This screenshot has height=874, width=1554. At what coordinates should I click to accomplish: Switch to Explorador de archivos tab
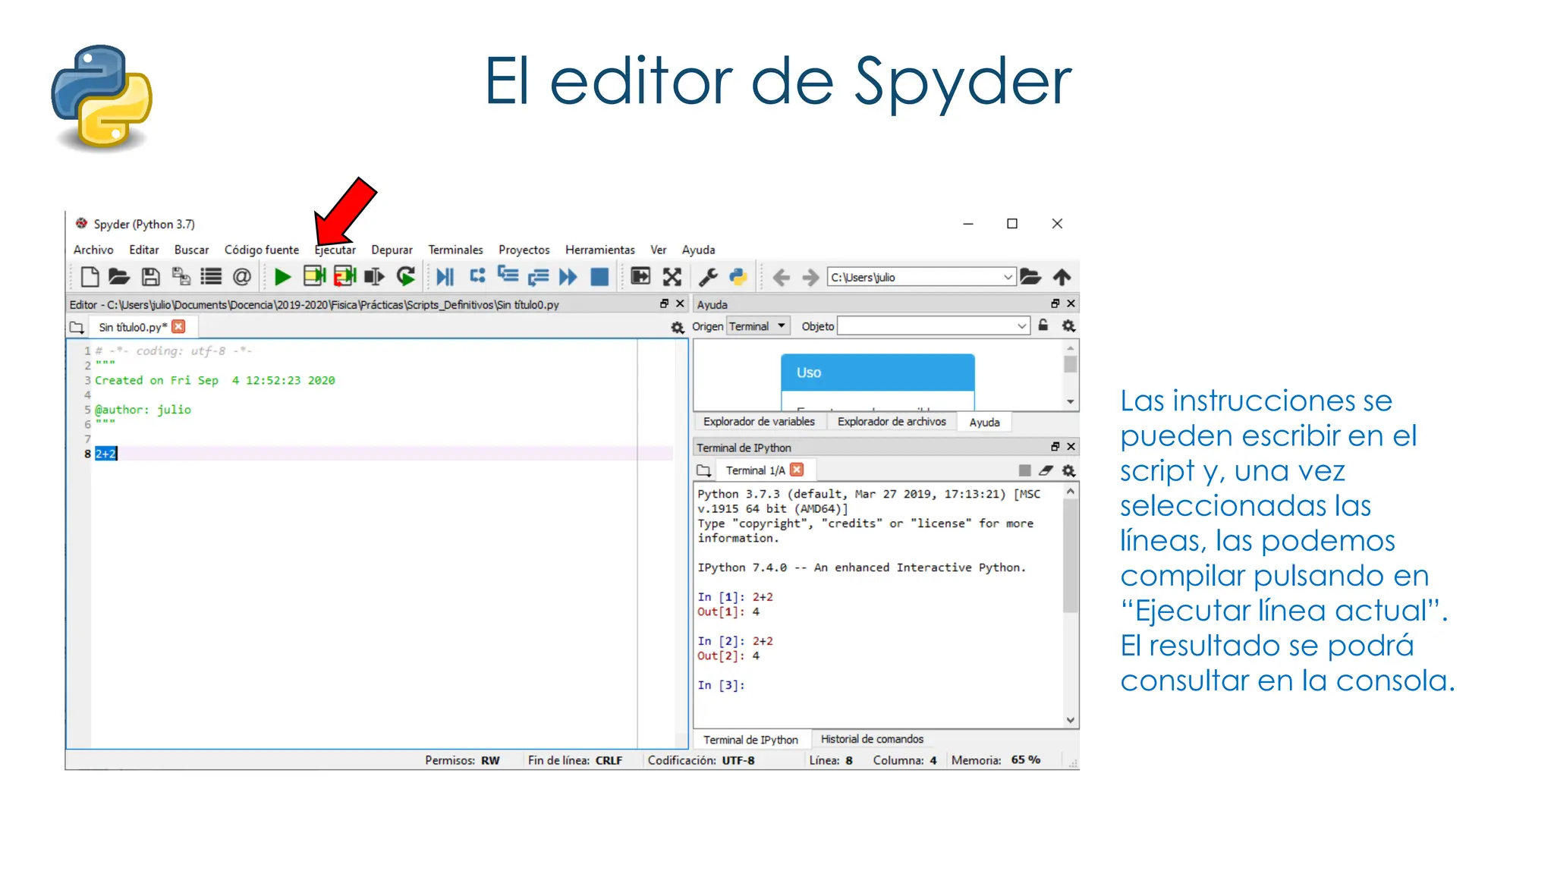pos(892,422)
